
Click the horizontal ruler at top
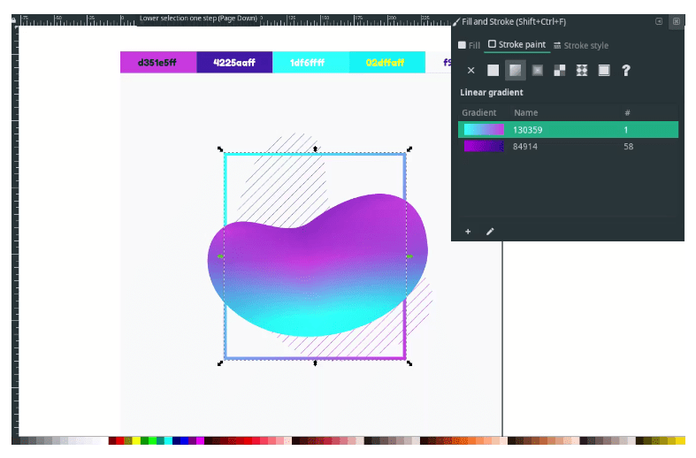point(235,19)
